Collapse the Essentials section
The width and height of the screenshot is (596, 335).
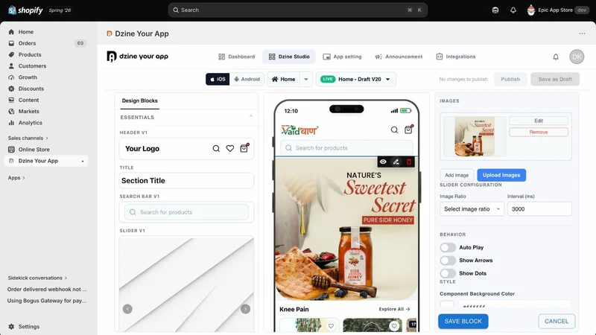coord(251,117)
